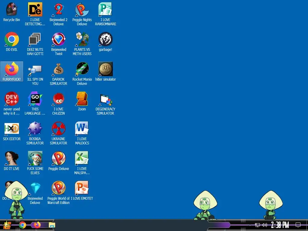Open Chrome from the taskbar
The height and width of the screenshot is (231, 308).
[23, 225]
